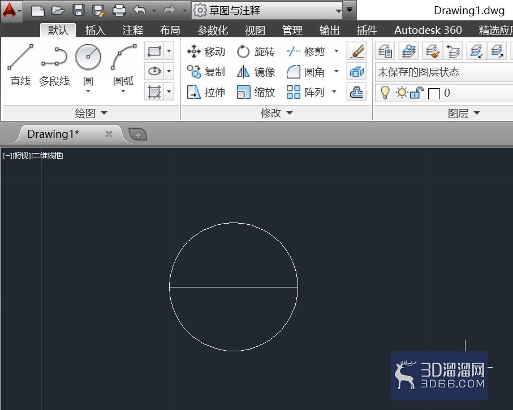Open the Redo history dropdown arrow
The width and height of the screenshot is (513, 410).
(184, 11)
